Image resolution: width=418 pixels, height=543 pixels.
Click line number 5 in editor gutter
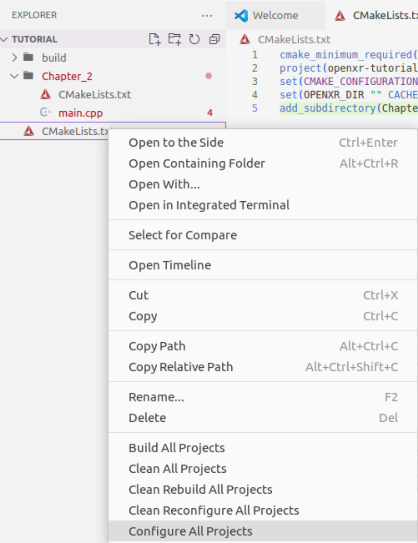coord(255,108)
